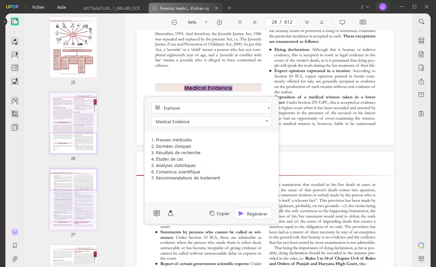Click the Copier button
436x267 pixels.
click(219, 213)
